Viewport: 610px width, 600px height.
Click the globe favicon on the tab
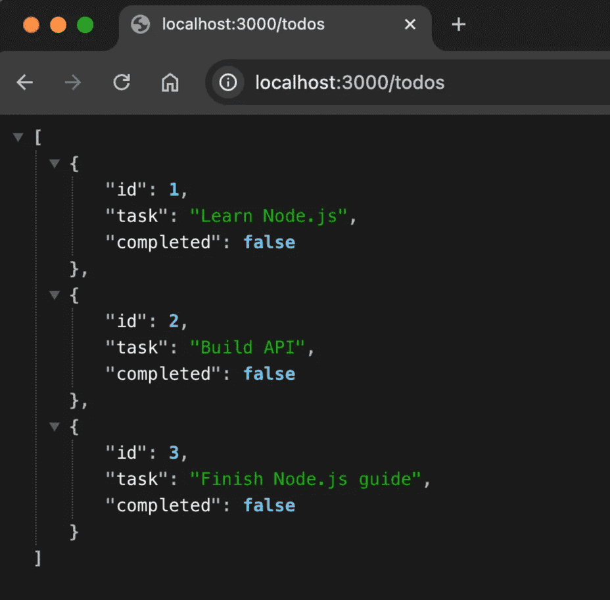click(139, 24)
